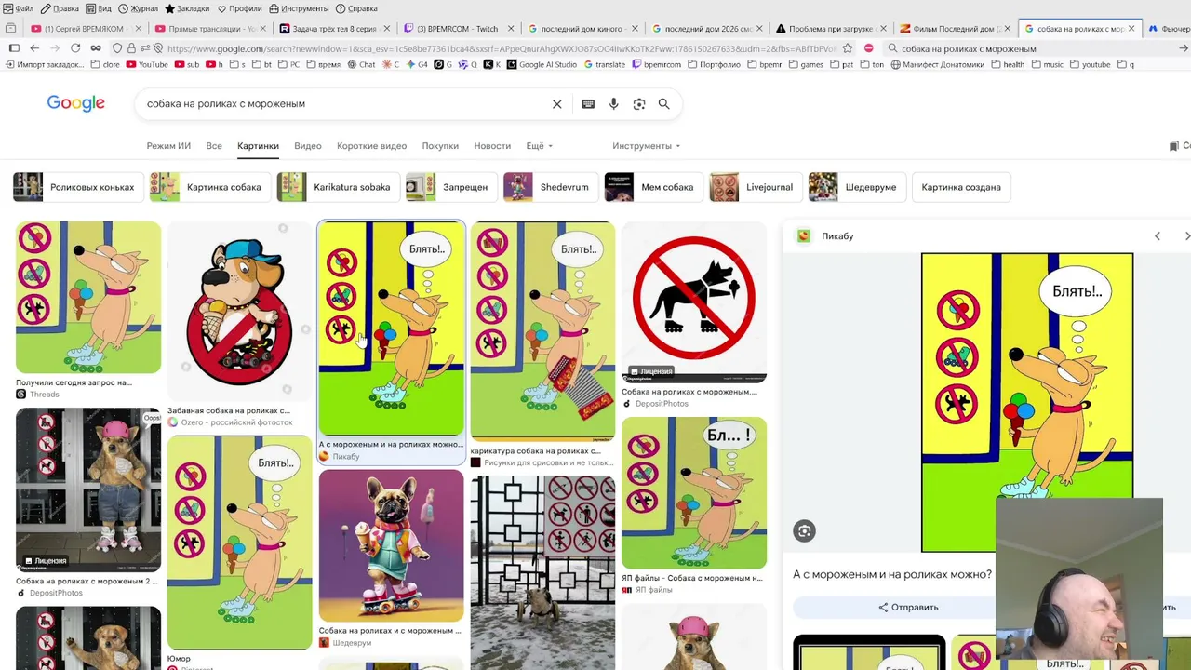Click the browser address bar URL
The image size is (1191, 670).
click(502, 48)
